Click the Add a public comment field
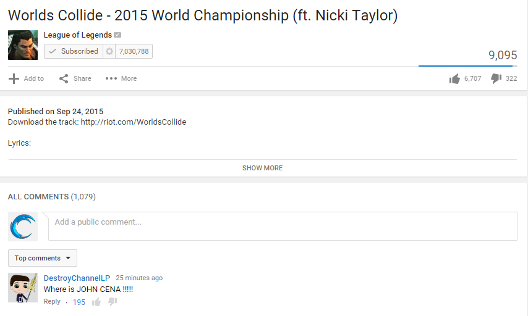 coord(283,227)
